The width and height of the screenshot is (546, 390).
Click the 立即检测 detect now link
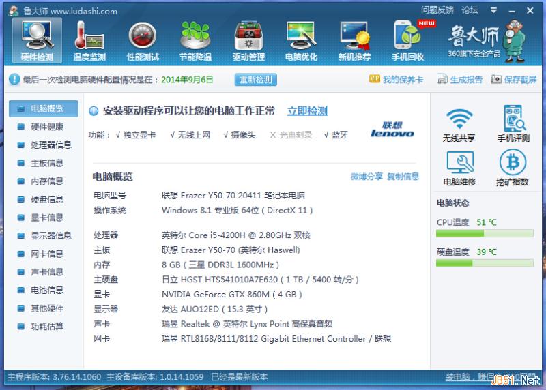click(x=307, y=111)
